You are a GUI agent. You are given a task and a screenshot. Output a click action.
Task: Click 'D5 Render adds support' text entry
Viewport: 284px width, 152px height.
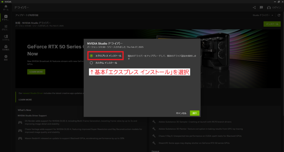click(81, 122)
